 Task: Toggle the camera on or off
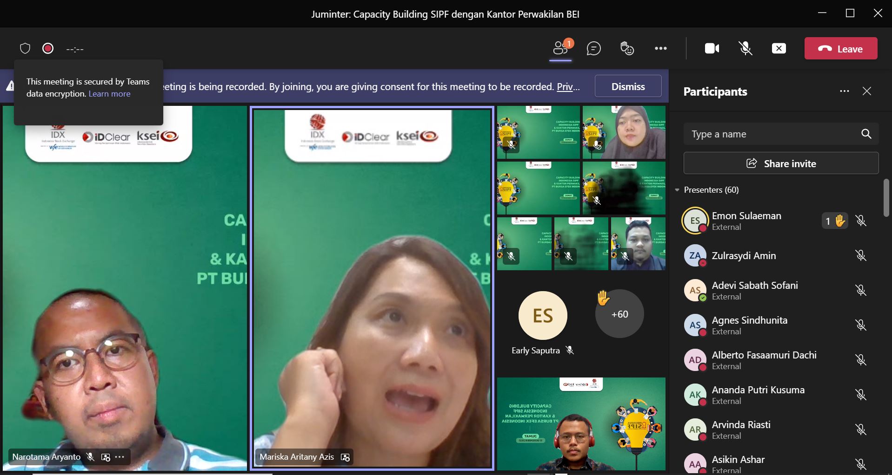(x=712, y=49)
